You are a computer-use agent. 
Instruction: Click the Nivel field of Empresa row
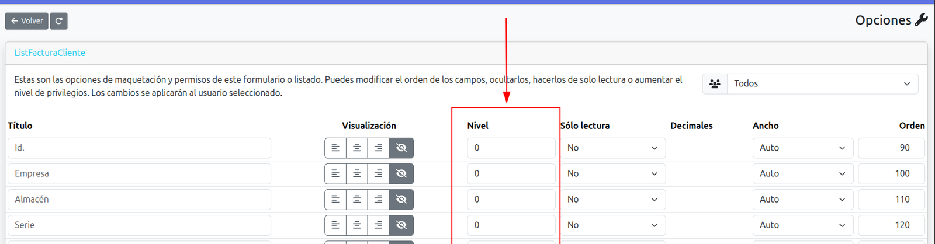tap(511, 173)
